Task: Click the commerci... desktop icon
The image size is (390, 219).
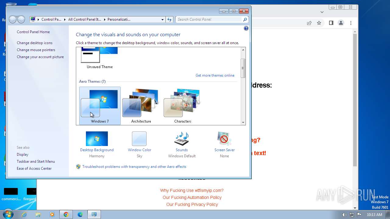Action: point(11,194)
